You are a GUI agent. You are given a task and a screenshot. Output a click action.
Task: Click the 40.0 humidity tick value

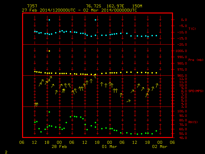point(183,138)
